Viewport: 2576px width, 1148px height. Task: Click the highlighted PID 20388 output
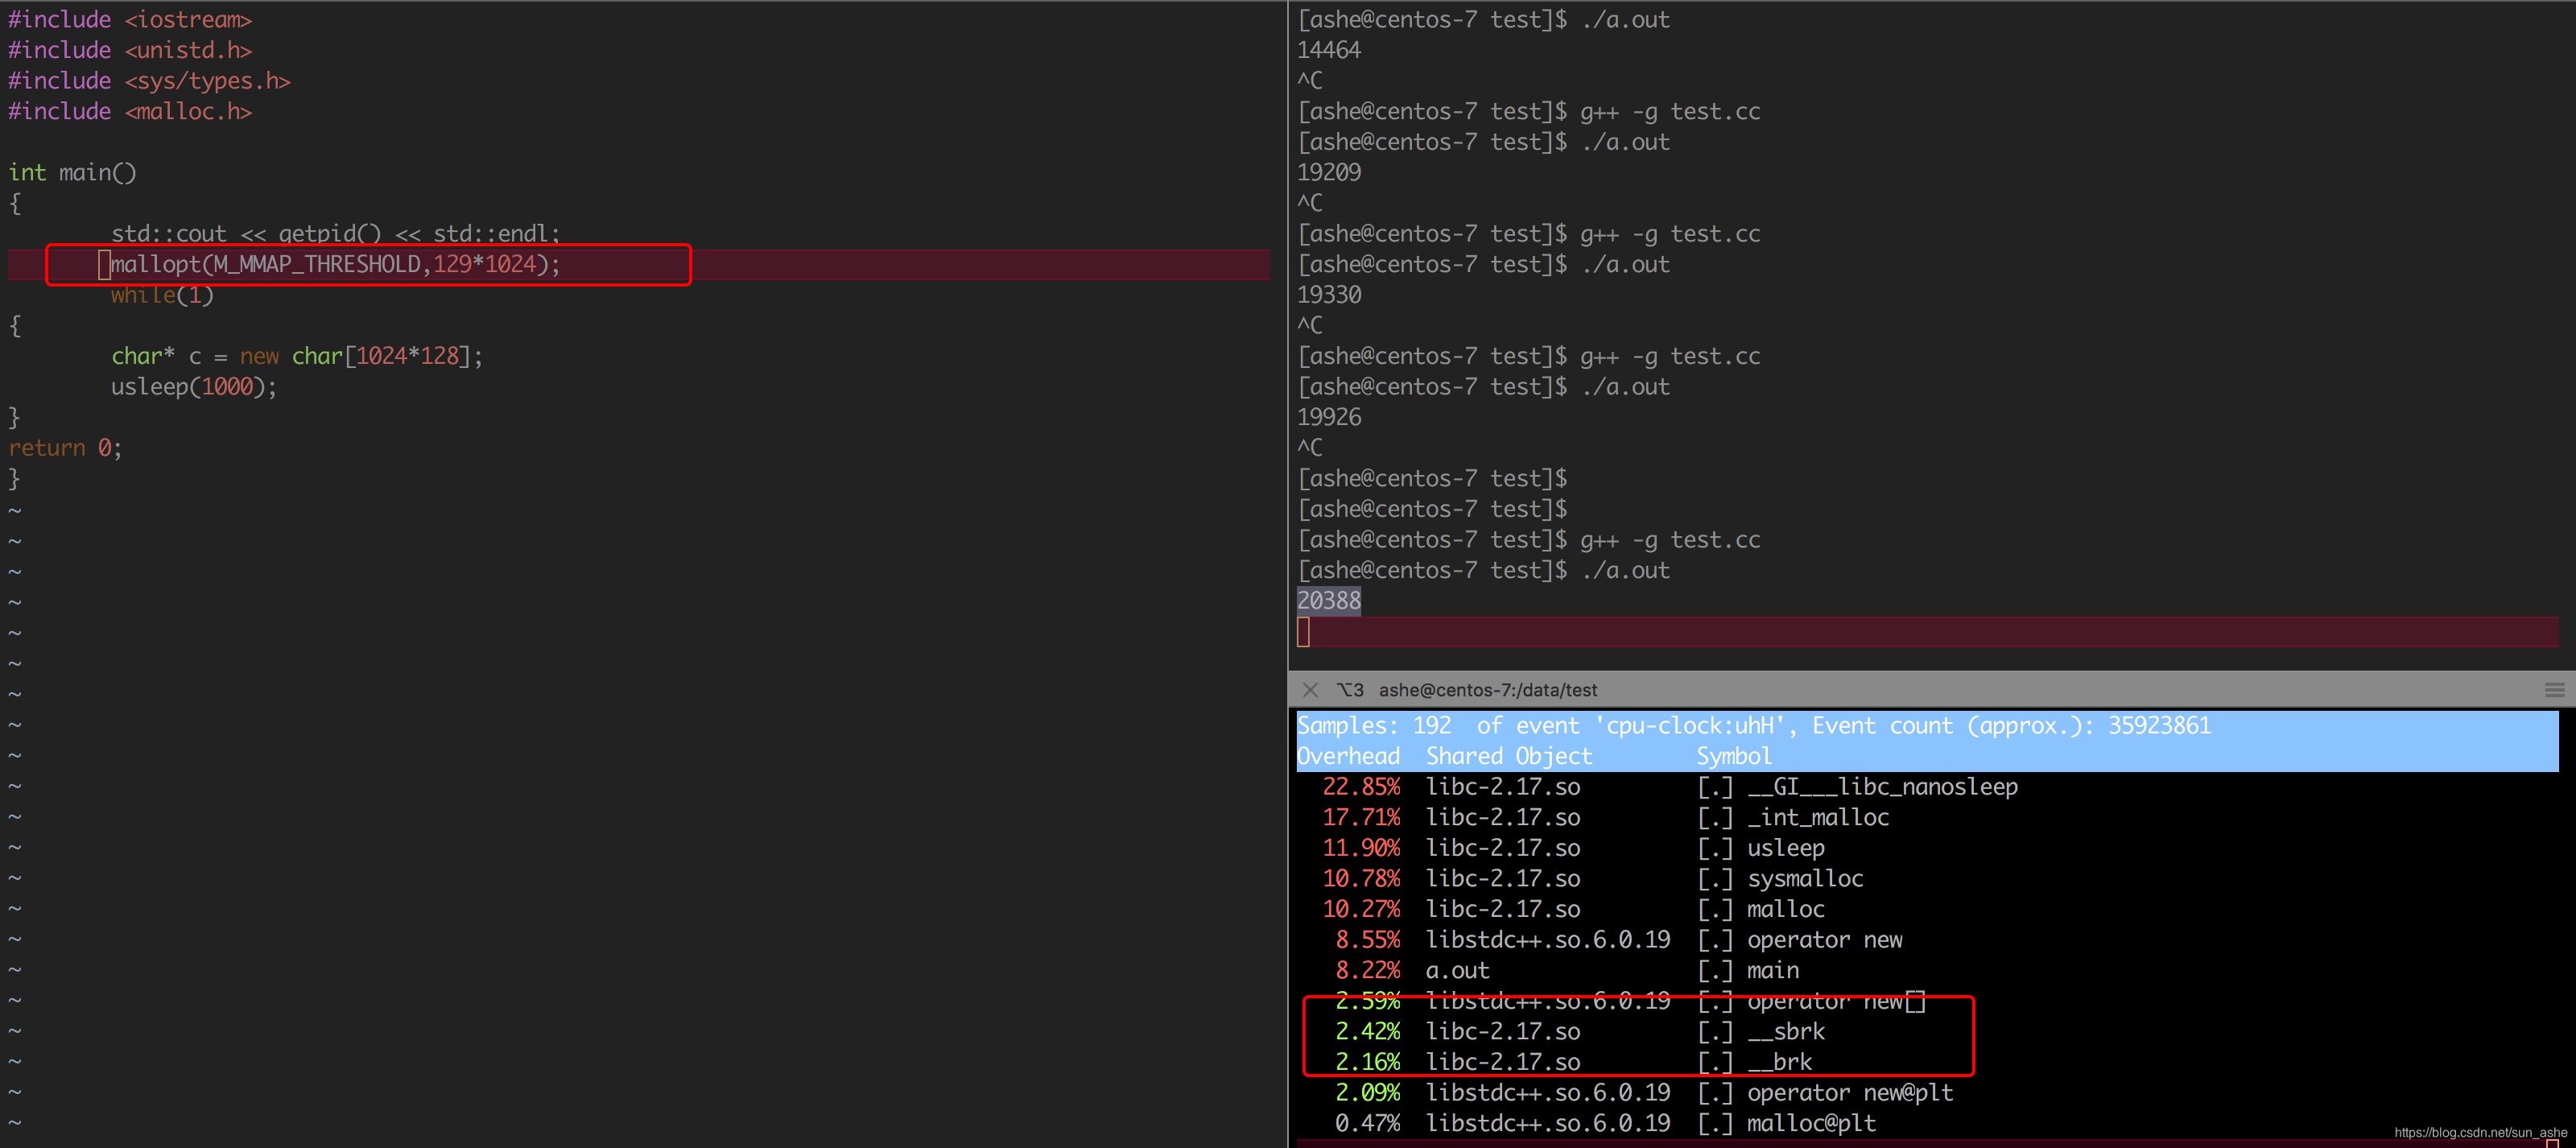1329,600
